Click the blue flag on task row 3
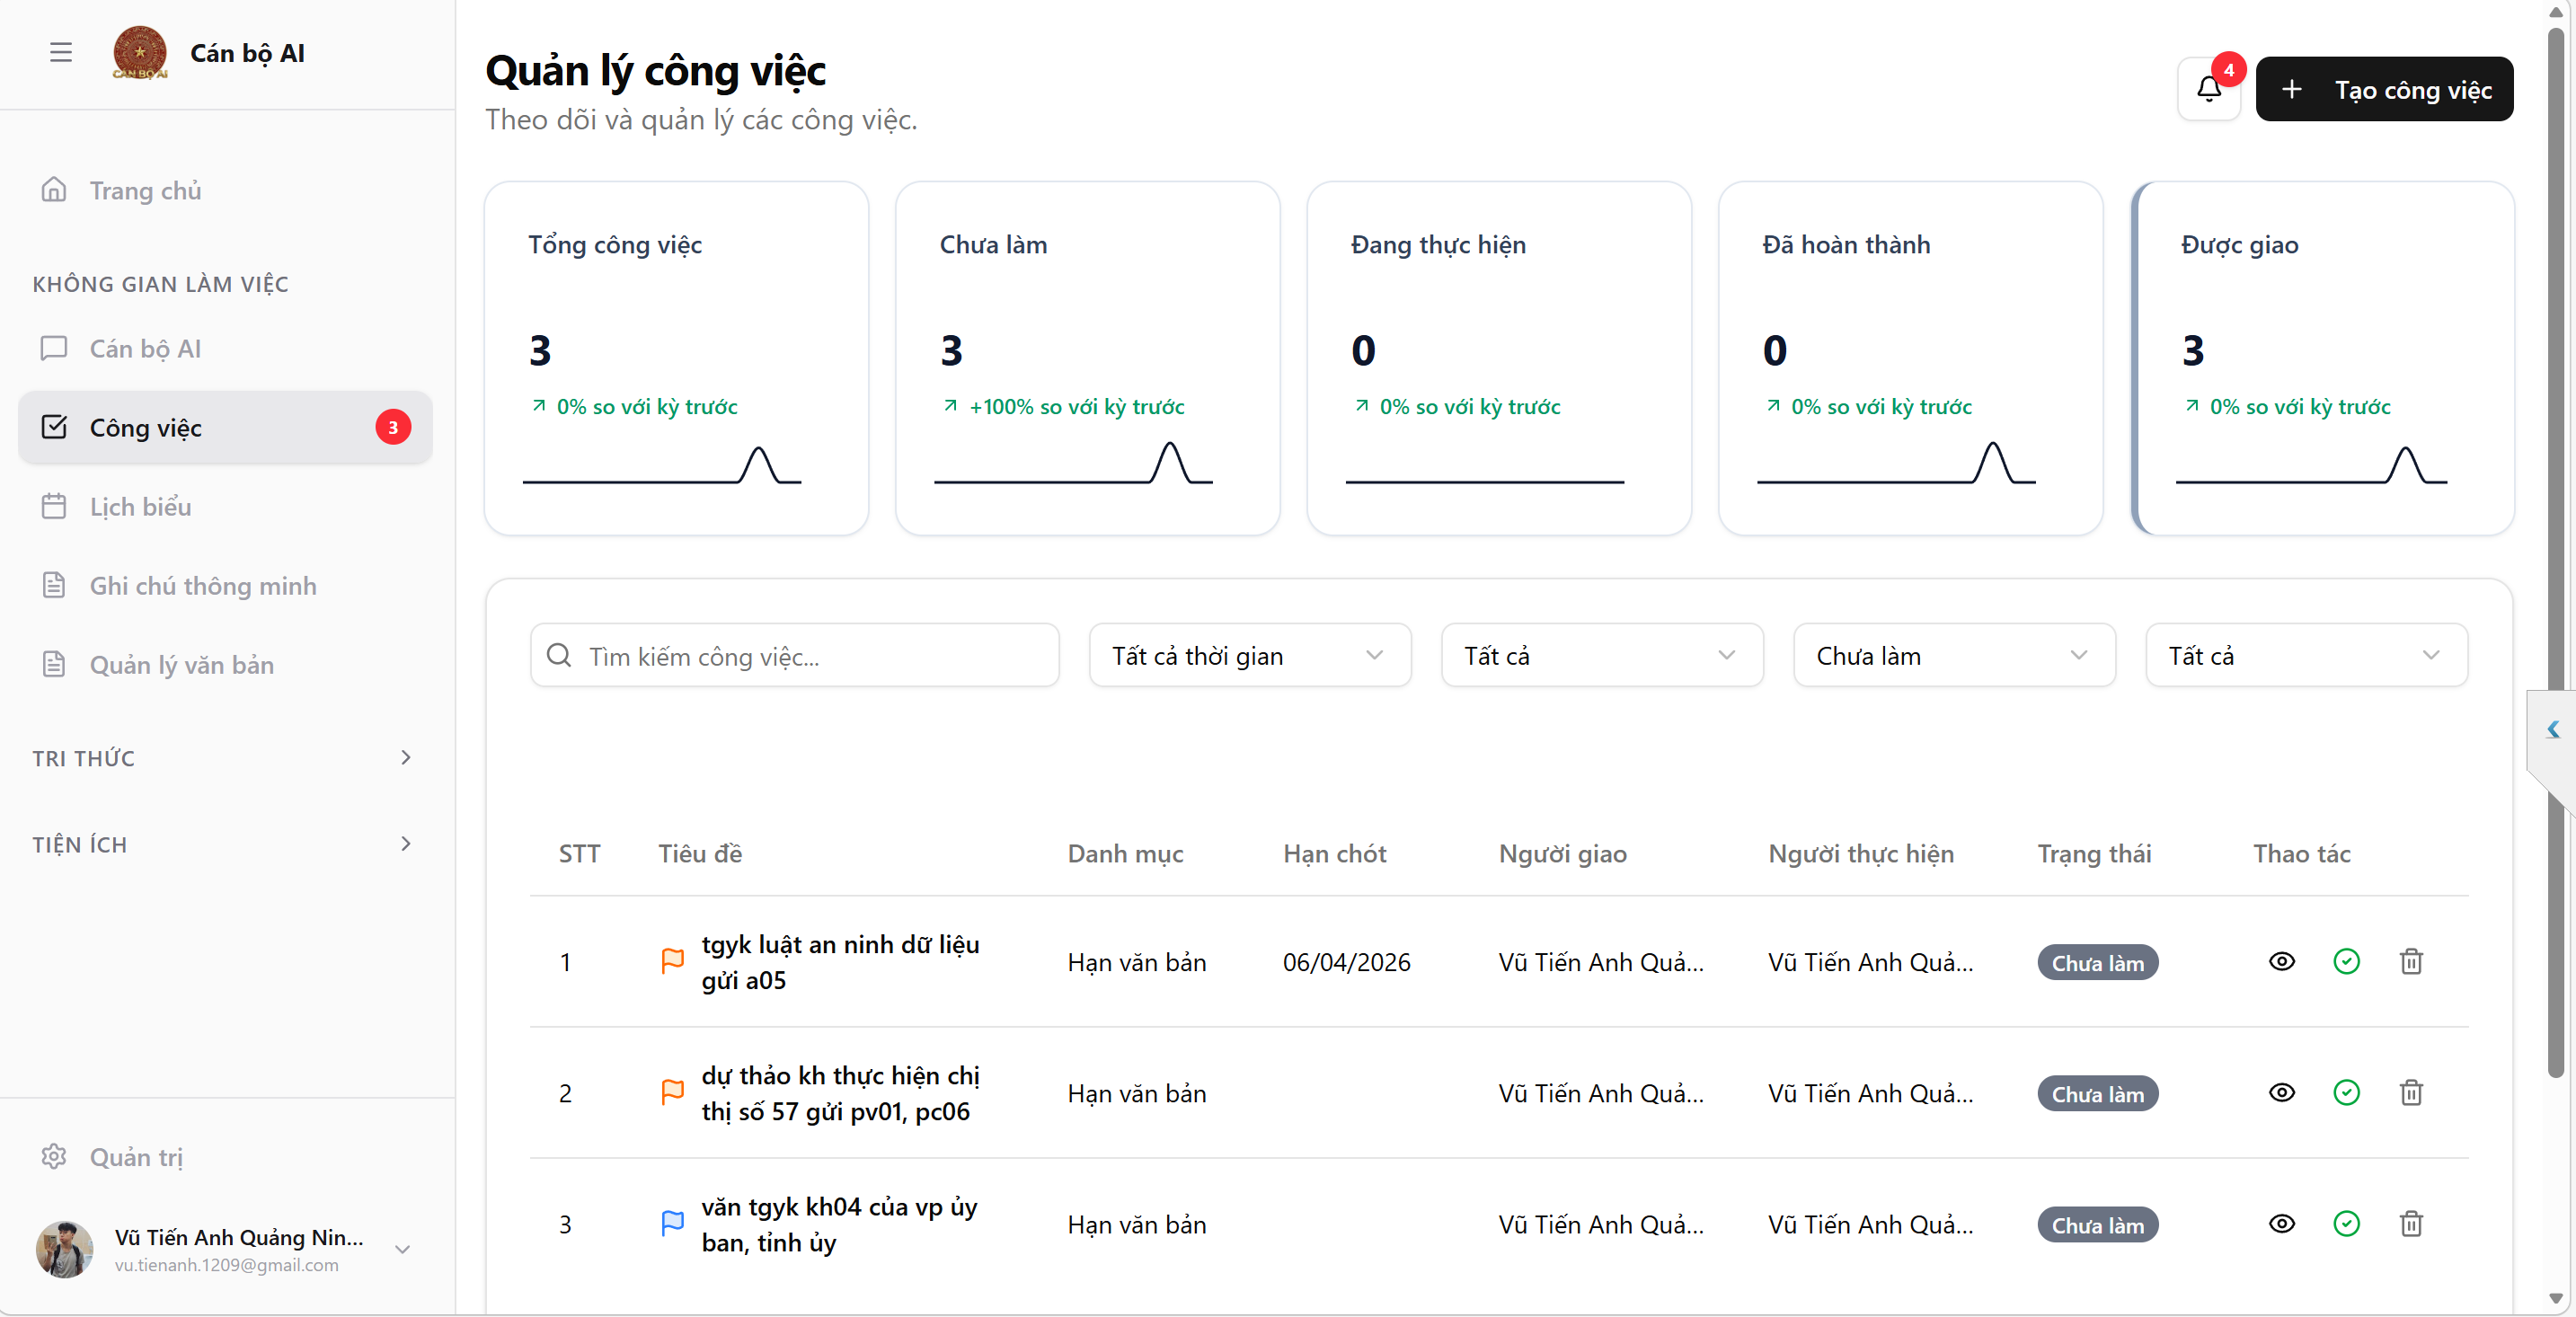 coord(673,1223)
